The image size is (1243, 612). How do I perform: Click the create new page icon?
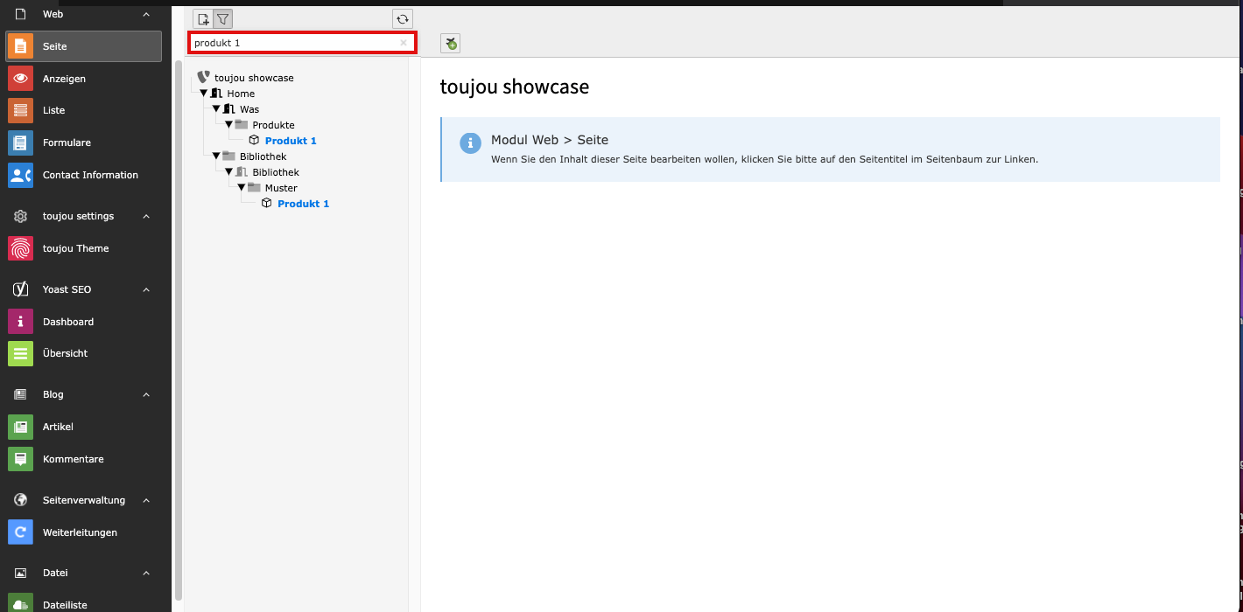click(203, 19)
